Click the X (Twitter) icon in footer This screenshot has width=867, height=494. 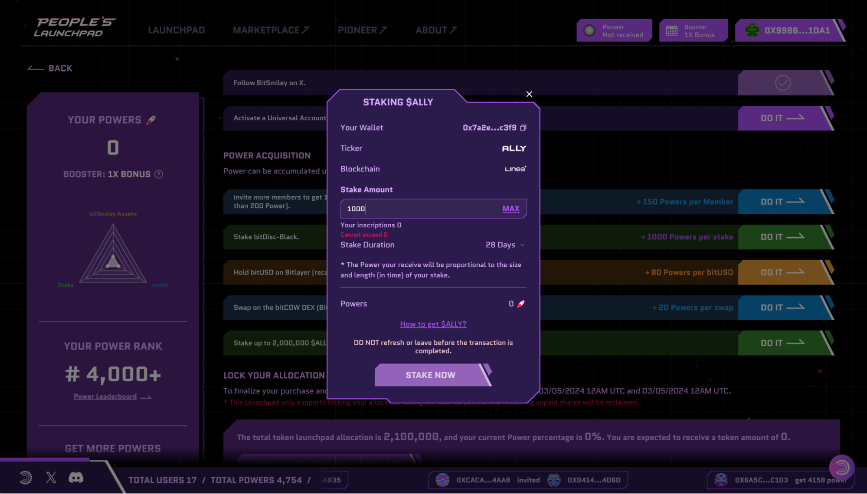click(51, 478)
